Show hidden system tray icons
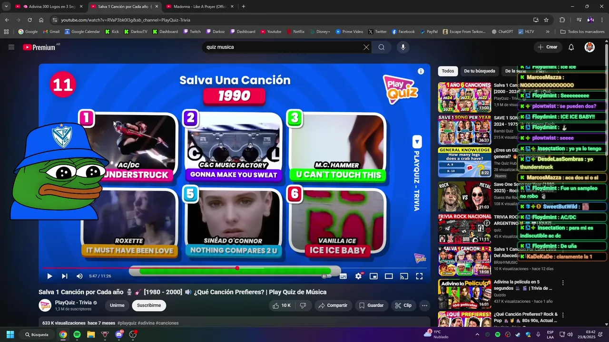The image size is (609, 342). click(477, 334)
